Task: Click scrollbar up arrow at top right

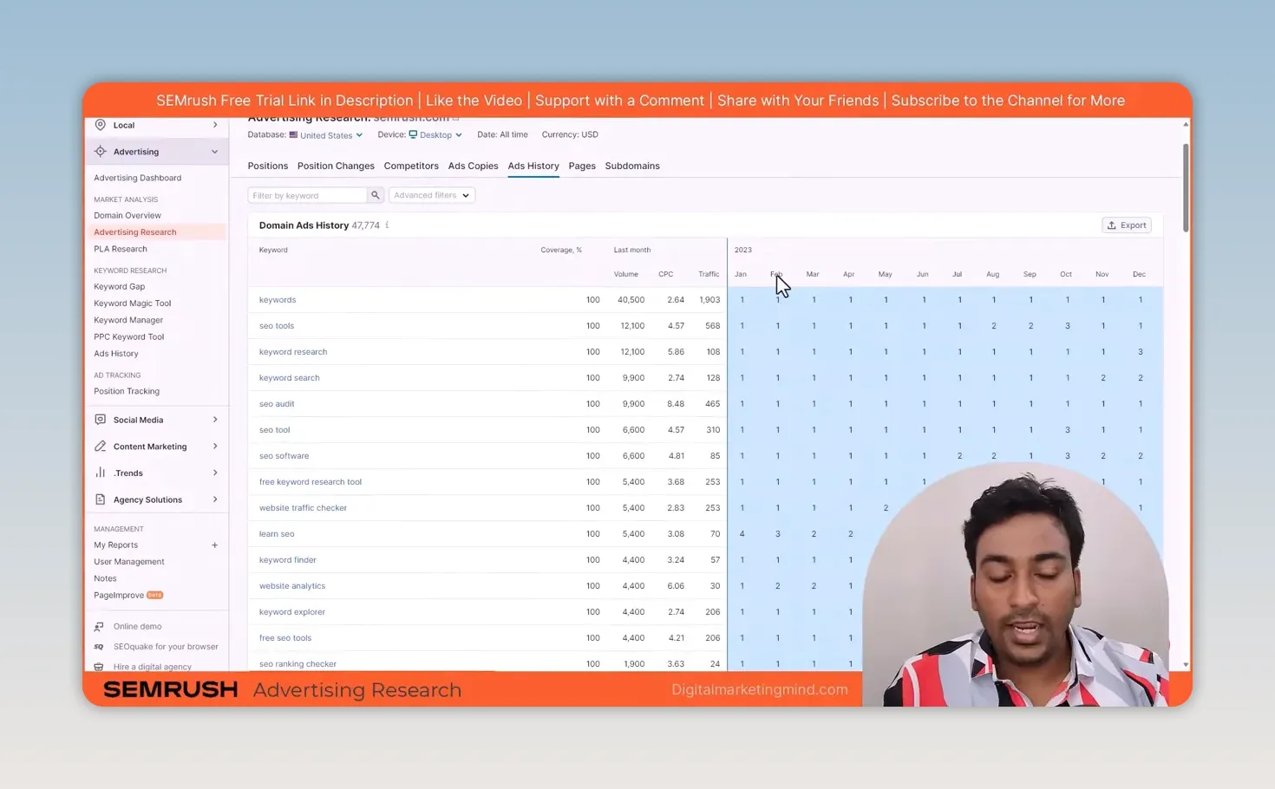Action: click(x=1185, y=124)
